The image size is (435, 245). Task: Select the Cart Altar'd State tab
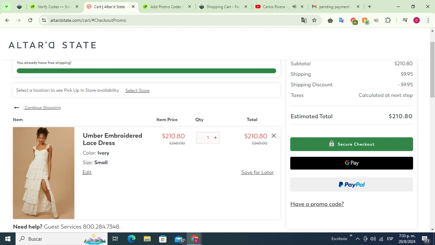pos(111,7)
